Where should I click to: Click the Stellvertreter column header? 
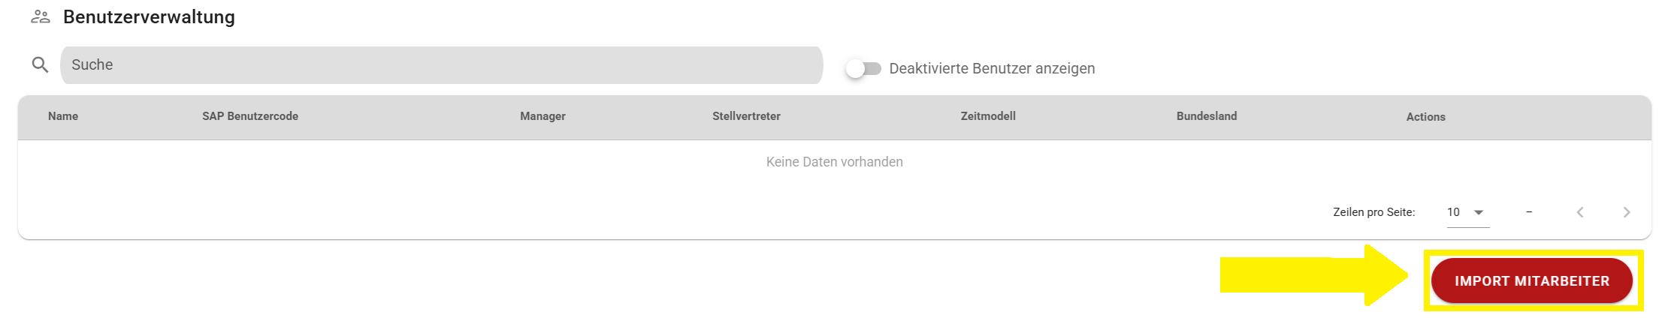click(x=746, y=116)
